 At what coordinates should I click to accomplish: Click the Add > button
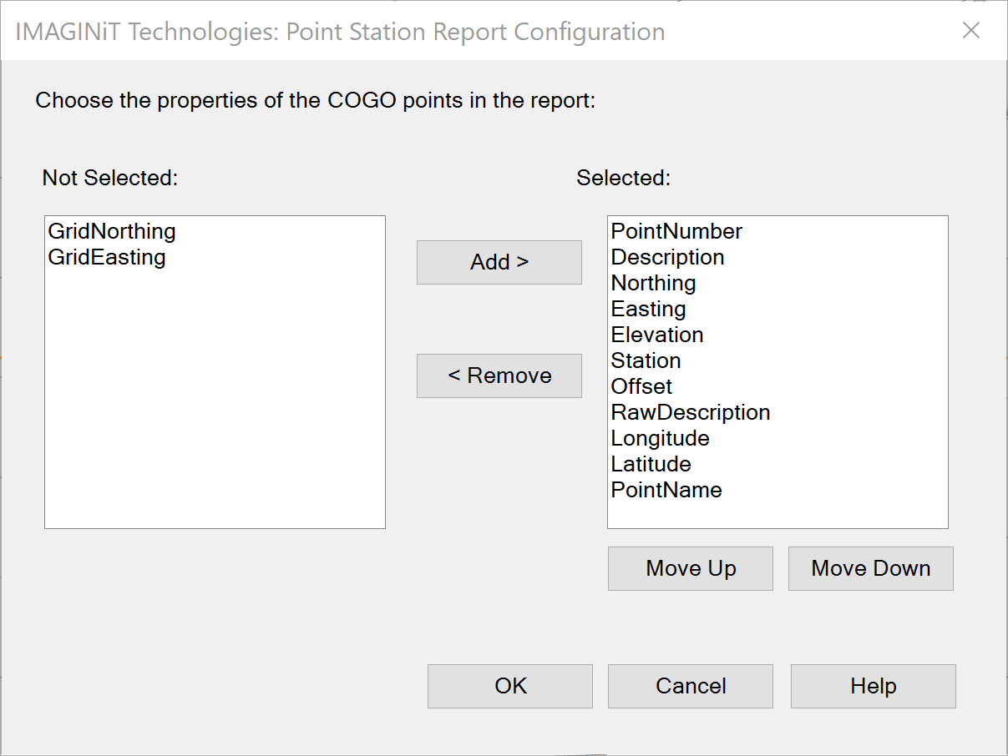click(x=499, y=262)
